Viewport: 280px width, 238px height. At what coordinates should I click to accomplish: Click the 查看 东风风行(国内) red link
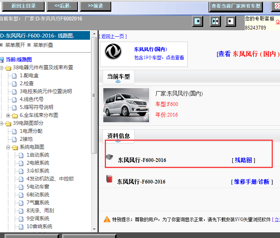(248, 54)
